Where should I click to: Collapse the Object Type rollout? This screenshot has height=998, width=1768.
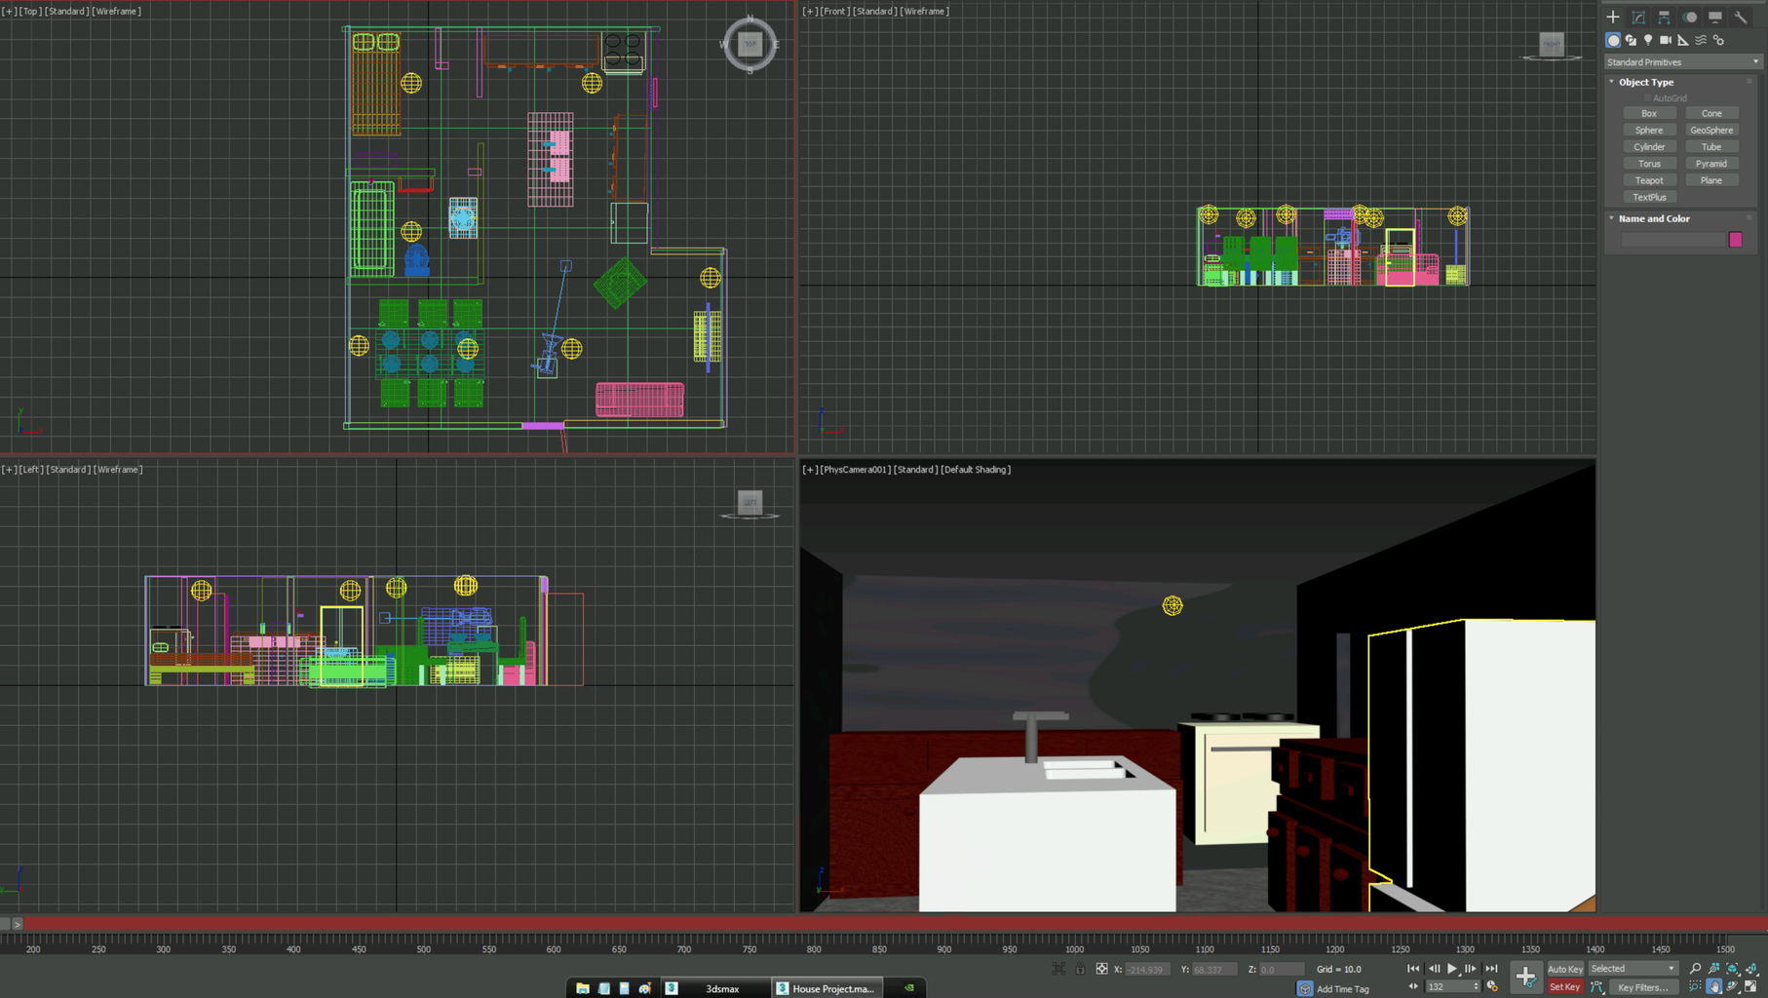coord(1646,82)
